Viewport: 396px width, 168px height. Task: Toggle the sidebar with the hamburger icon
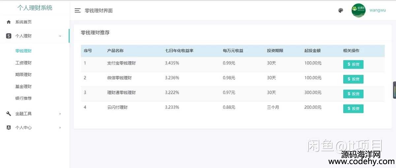pos(78,11)
